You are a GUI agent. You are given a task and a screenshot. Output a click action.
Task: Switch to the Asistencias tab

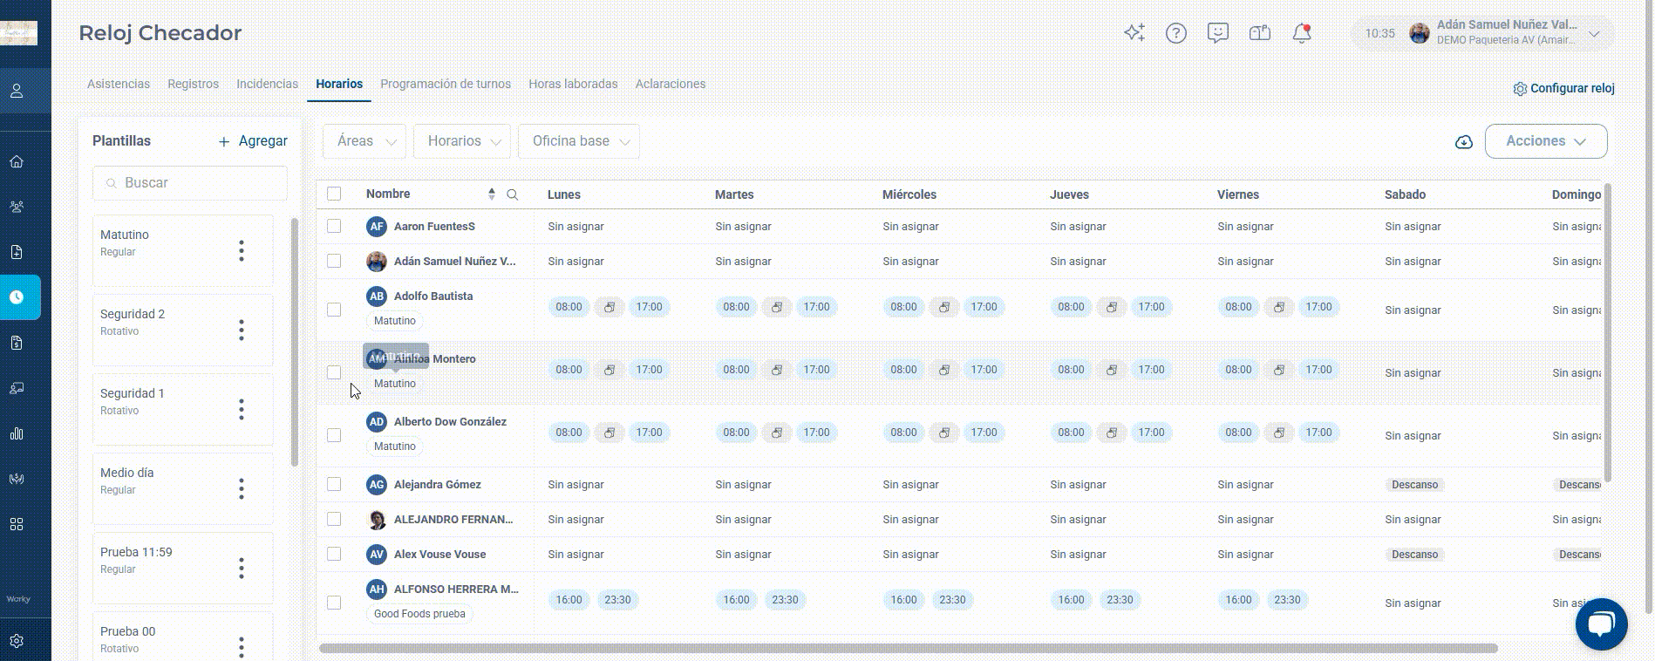[119, 84]
